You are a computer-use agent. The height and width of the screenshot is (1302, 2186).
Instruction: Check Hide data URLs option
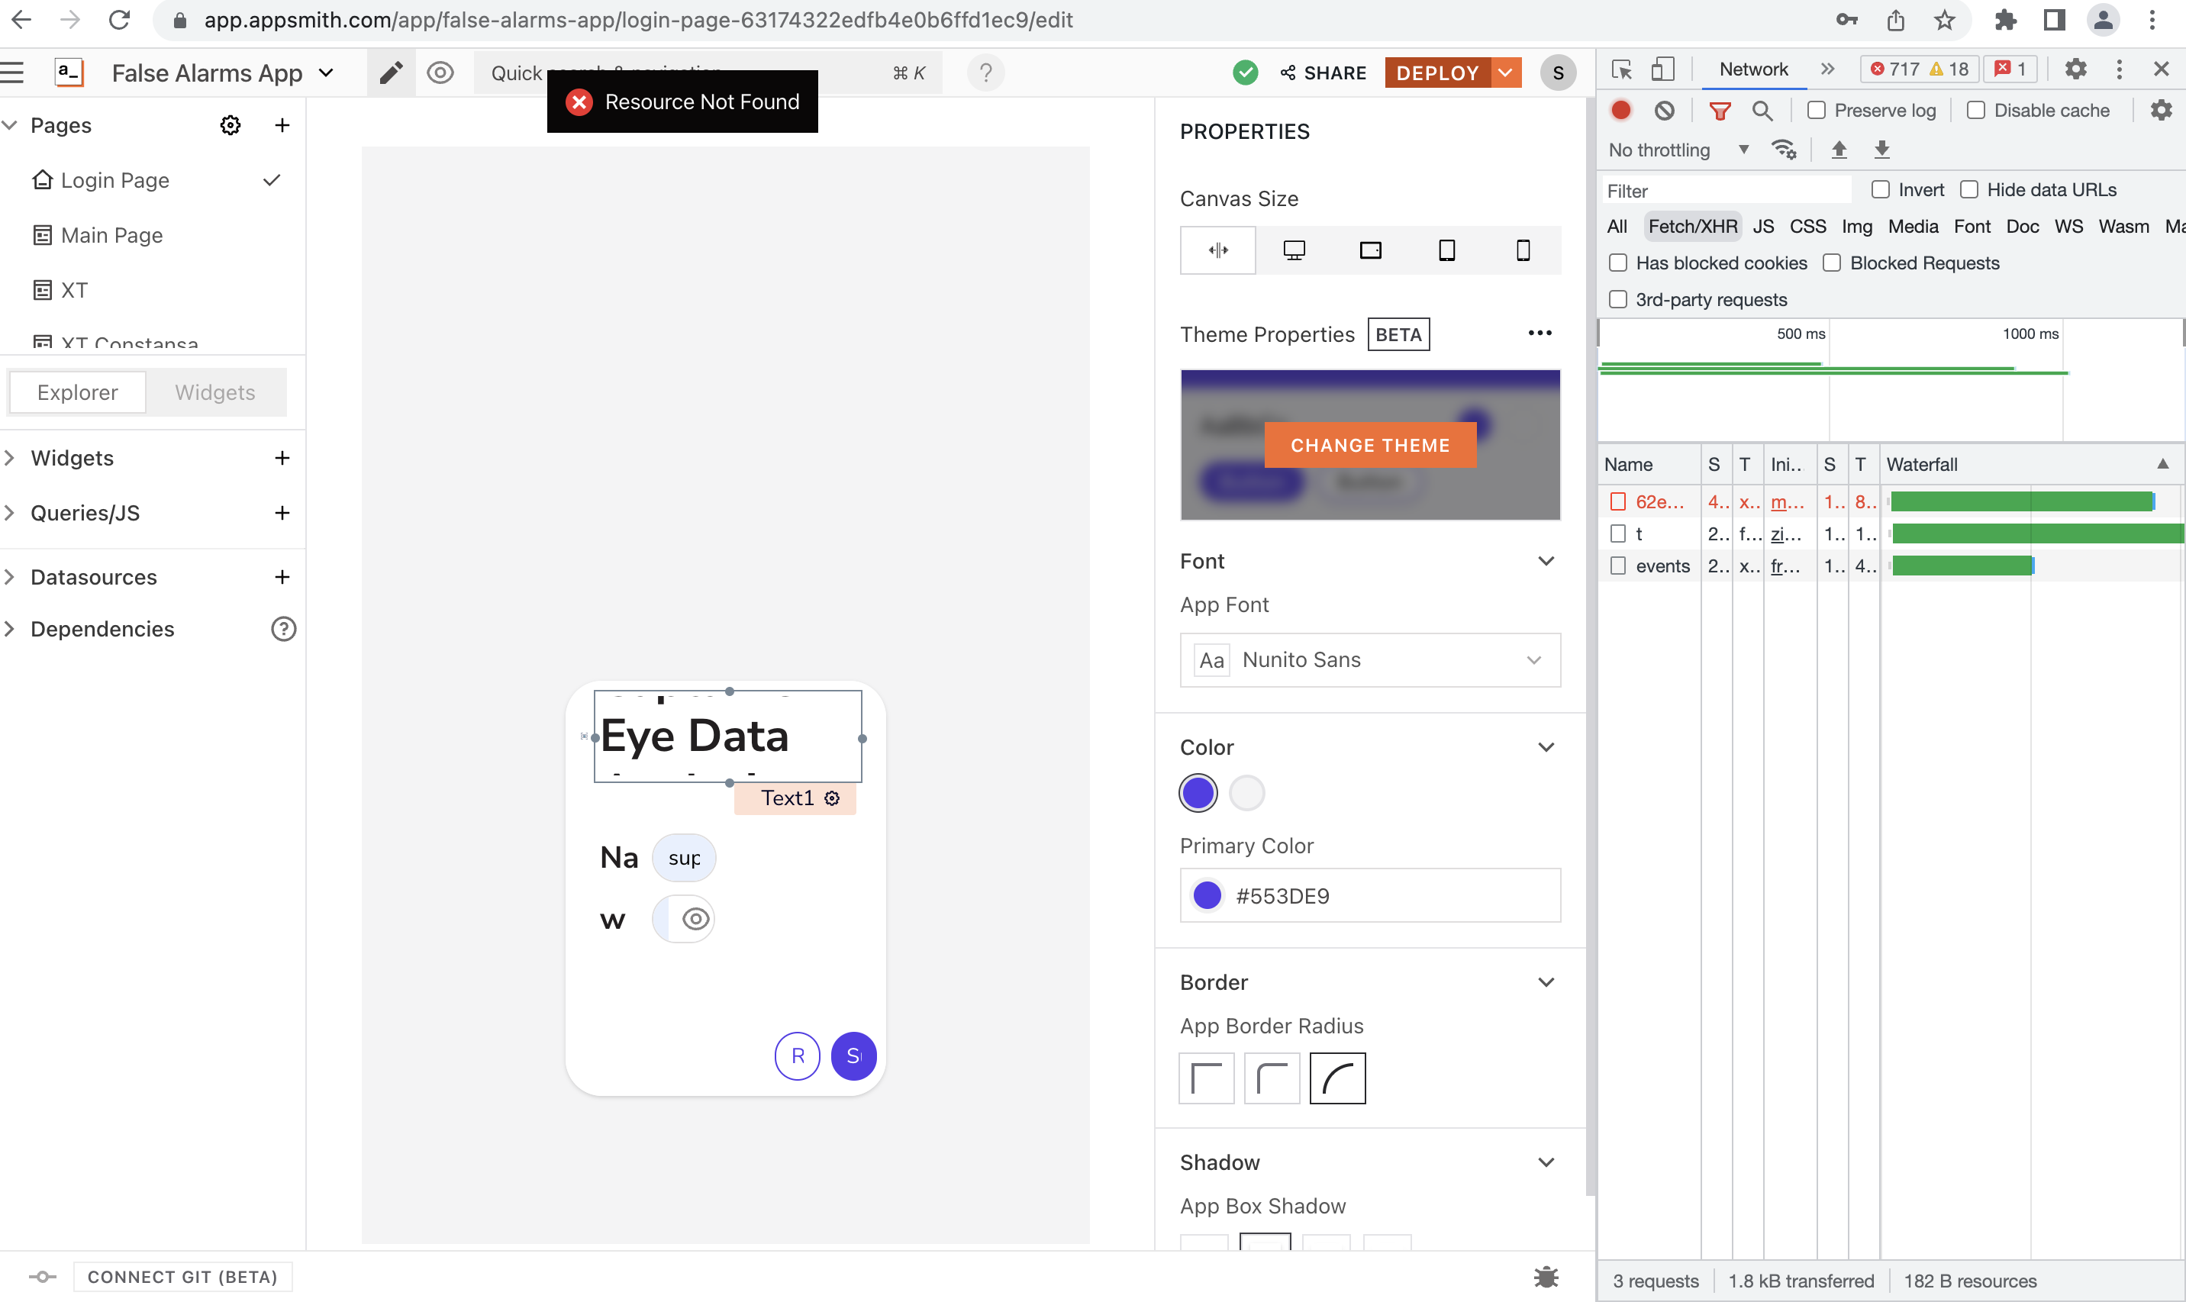1968,189
